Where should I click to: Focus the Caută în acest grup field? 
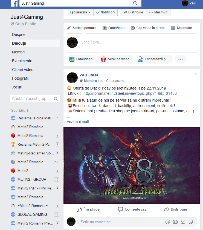click(35, 99)
